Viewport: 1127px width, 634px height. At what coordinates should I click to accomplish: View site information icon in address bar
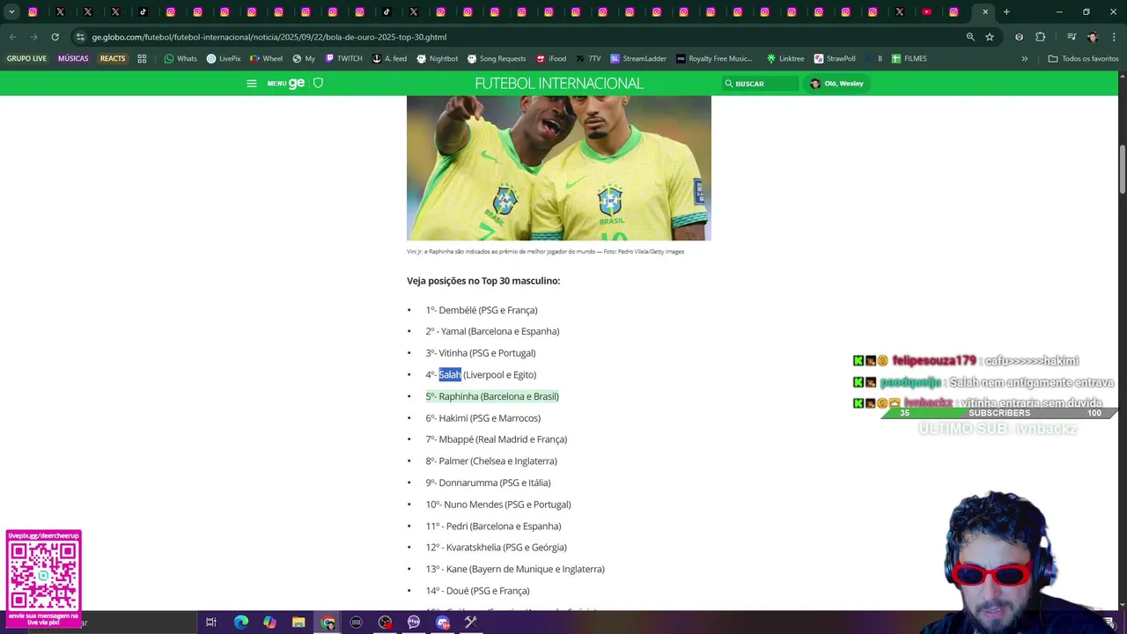click(x=80, y=37)
